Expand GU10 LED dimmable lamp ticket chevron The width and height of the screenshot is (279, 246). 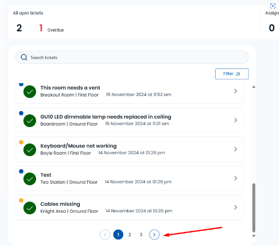click(x=235, y=120)
